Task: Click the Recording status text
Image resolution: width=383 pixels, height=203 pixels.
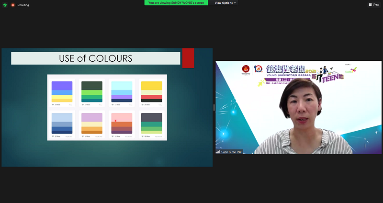Action: click(23, 5)
